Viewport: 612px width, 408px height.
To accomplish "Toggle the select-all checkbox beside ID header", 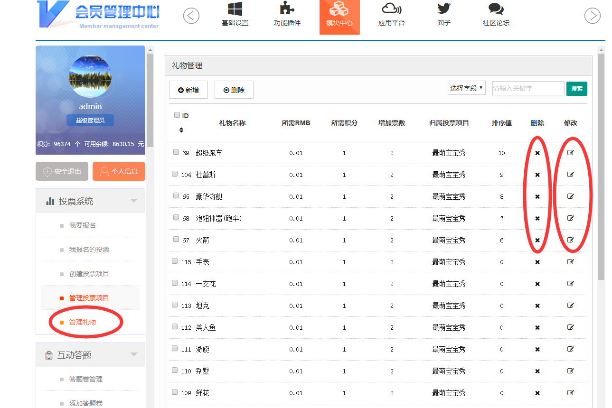I will tap(177, 115).
